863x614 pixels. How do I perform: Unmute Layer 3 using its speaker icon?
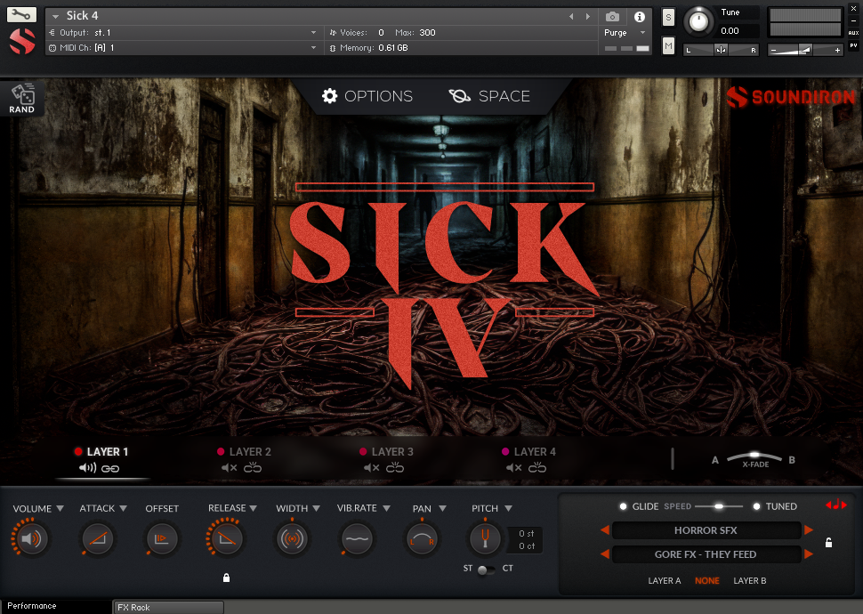click(372, 468)
